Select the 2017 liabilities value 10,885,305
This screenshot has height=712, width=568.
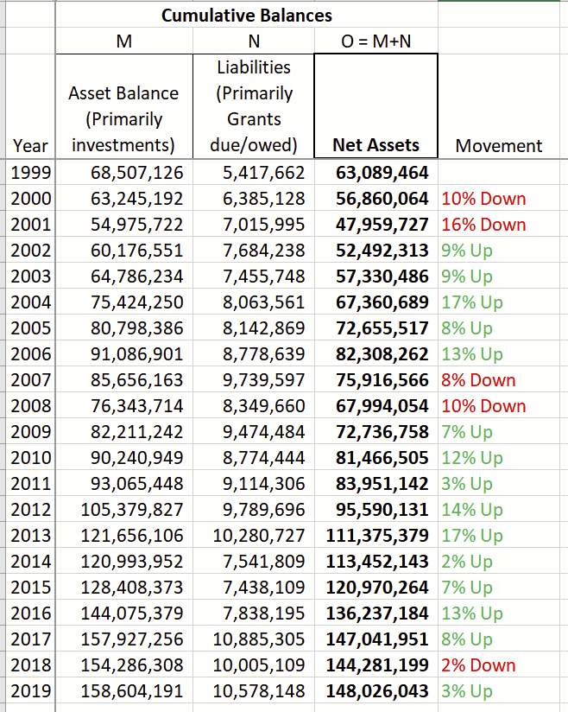tap(259, 639)
